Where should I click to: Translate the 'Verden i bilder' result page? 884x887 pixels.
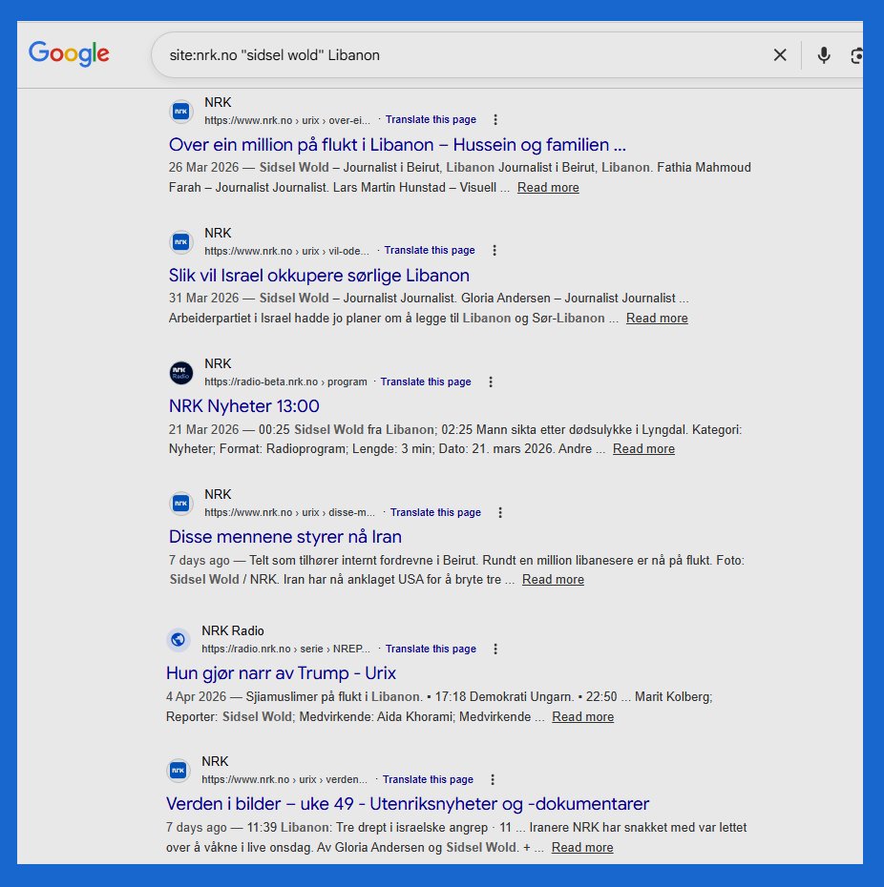tap(428, 779)
